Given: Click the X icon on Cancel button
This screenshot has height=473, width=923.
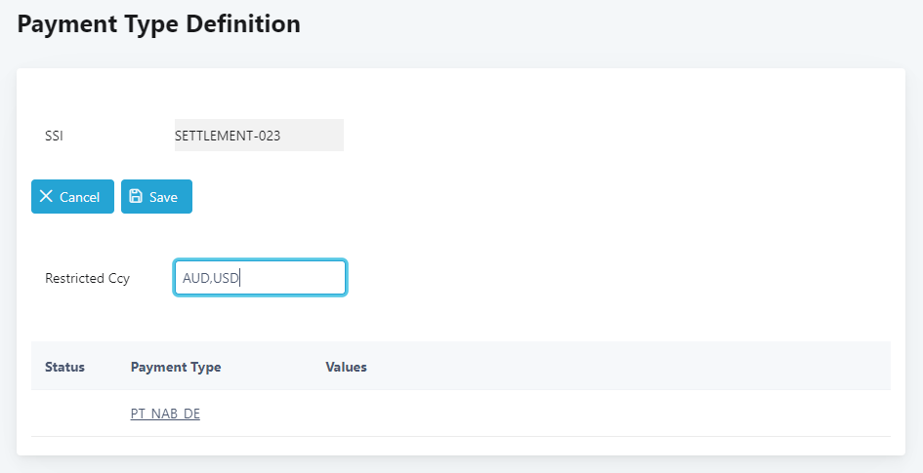Looking at the screenshot, I should pos(46,196).
